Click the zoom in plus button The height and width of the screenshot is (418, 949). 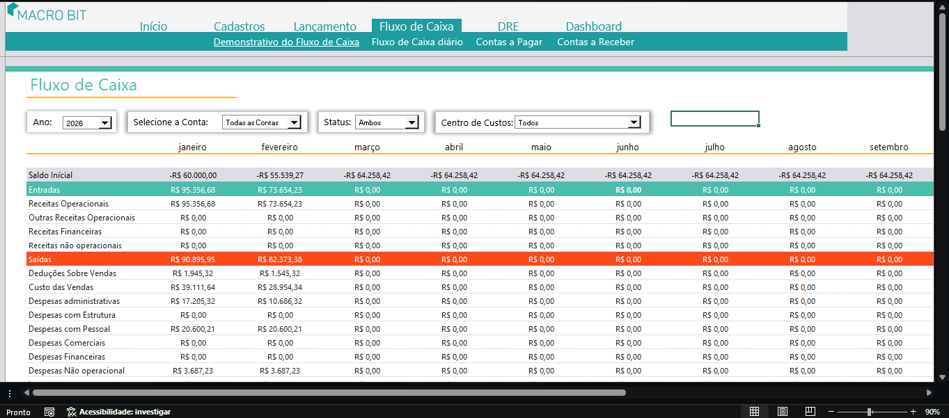(913, 412)
